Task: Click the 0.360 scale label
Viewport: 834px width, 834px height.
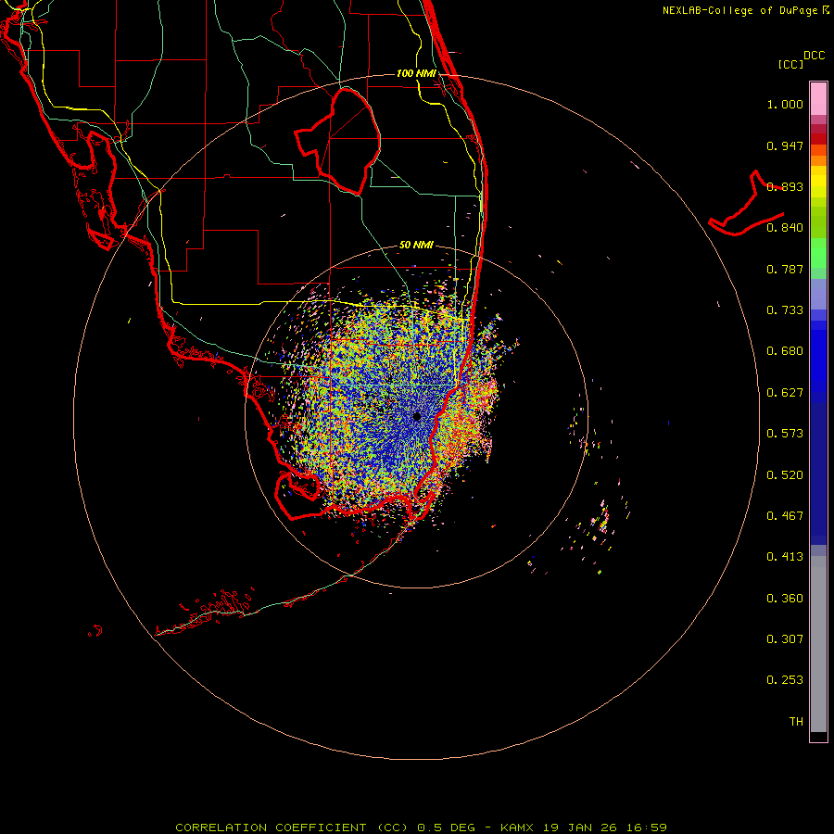Action: pyautogui.click(x=785, y=599)
